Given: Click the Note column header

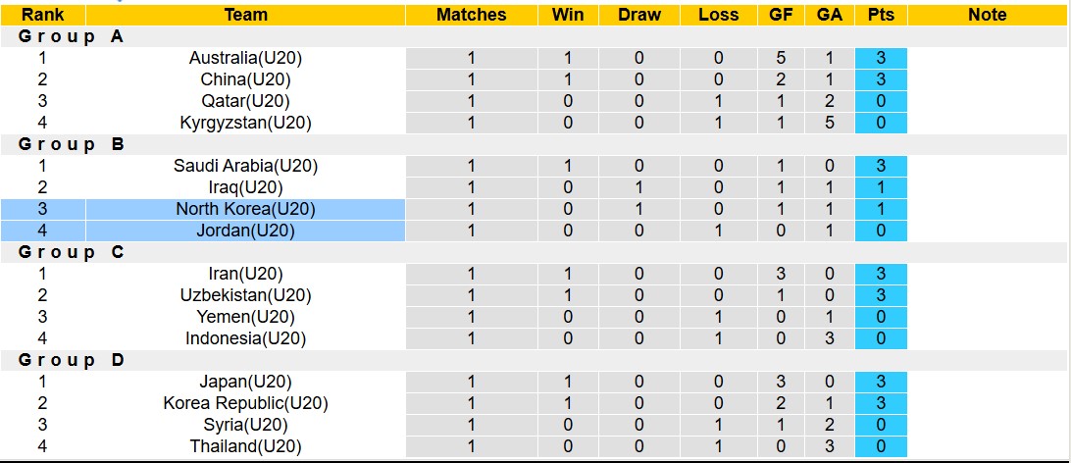Looking at the screenshot, I should [x=987, y=15].
